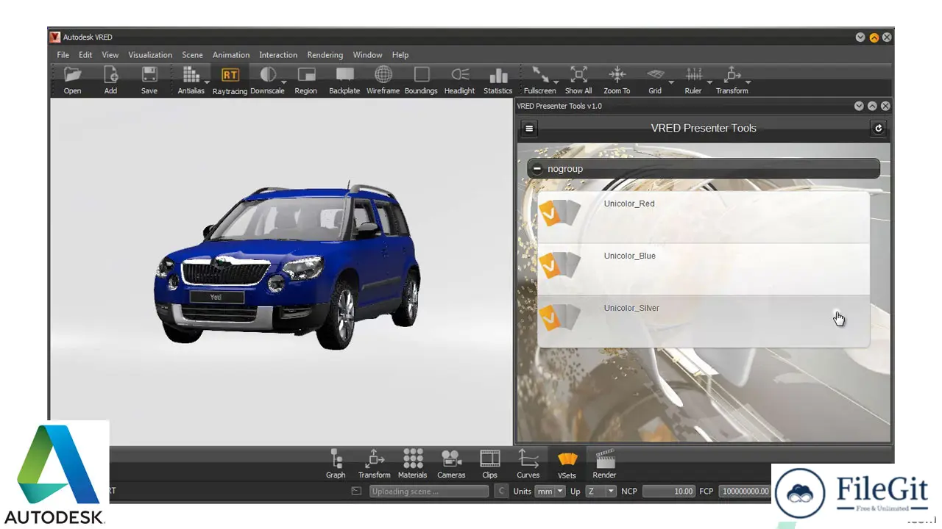Open the Interaction menu
This screenshot has height=529, width=942.
point(278,55)
